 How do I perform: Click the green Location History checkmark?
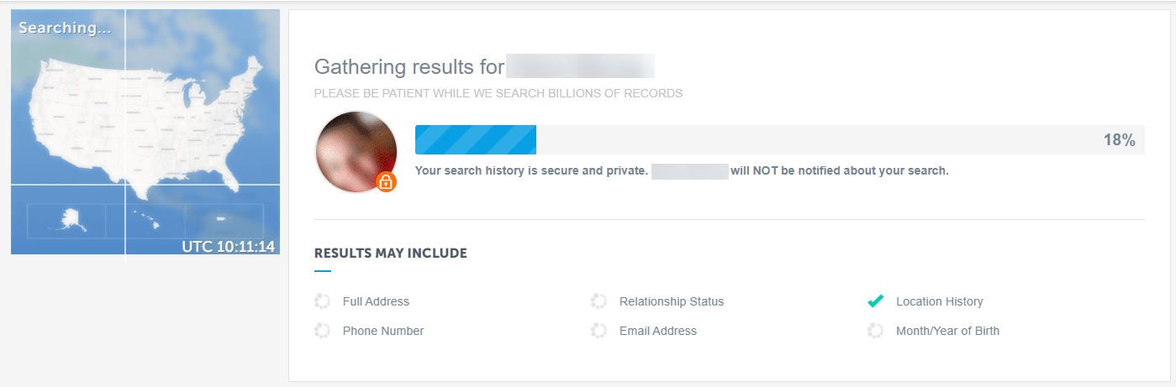point(875,301)
